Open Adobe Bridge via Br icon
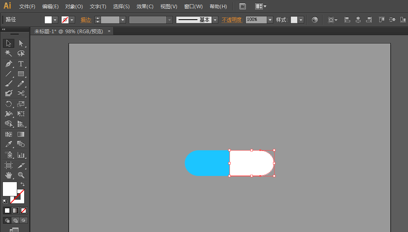Viewport: 408px width, 232px height. coord(243,7)
